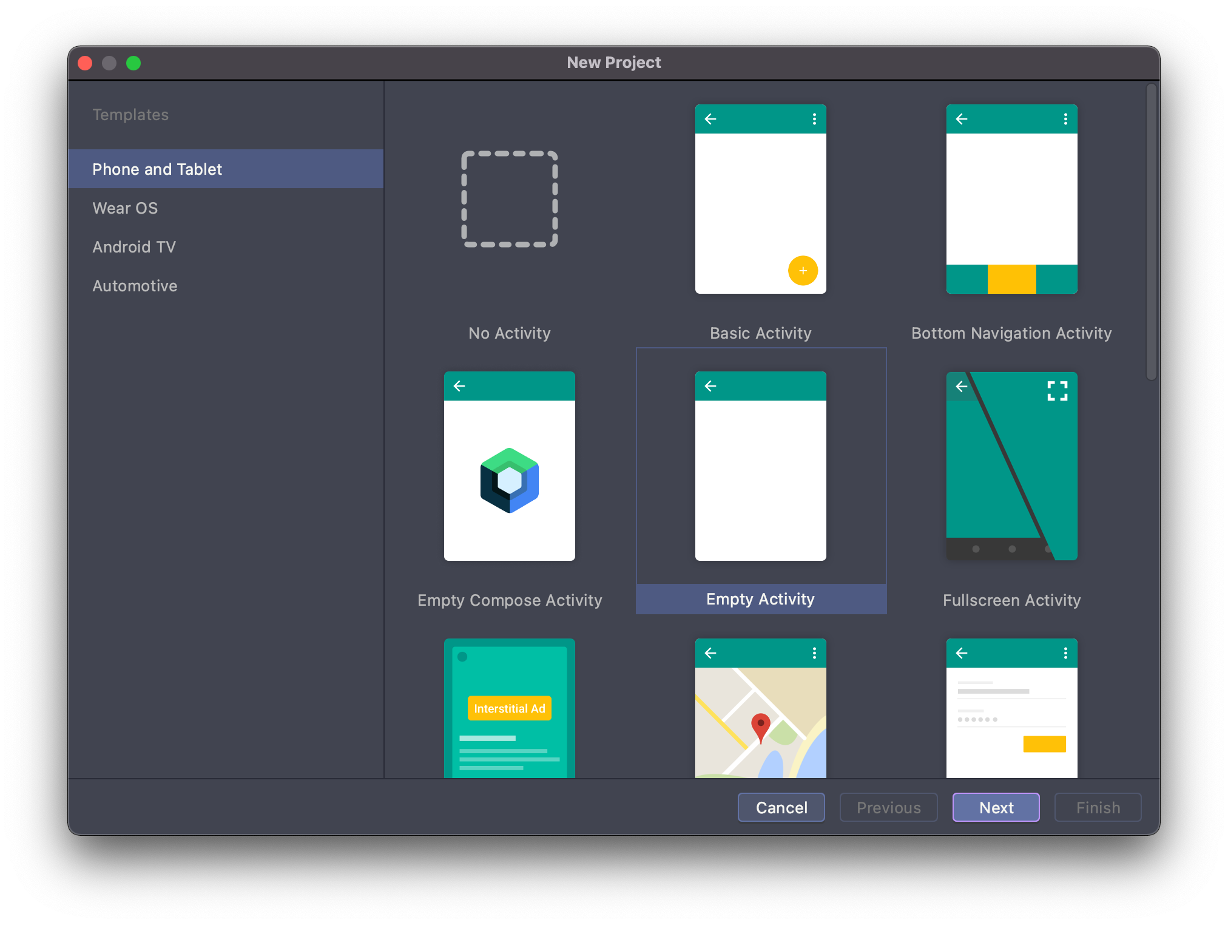Viewport: 1228px width, 925px height.
Task: Click the template list vertical scrollbar
Action: 1151,232
